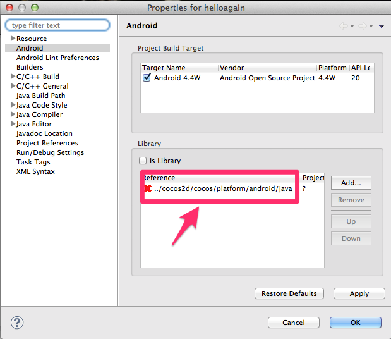Open XML Syntax page
The height and width of the screenshot is (339, 391).
pyautogui.click(x=35, y=171)
